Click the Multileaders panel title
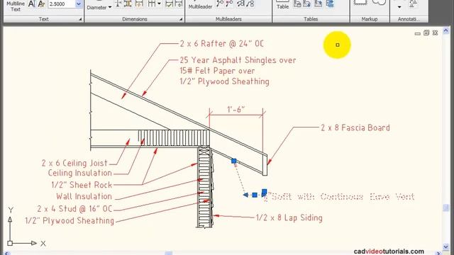454x255 pixels. pos(228,19)
